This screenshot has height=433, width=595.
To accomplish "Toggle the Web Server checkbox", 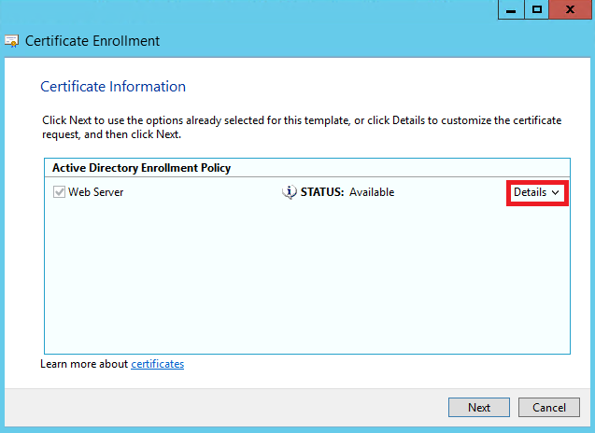I will pos(59,192).
